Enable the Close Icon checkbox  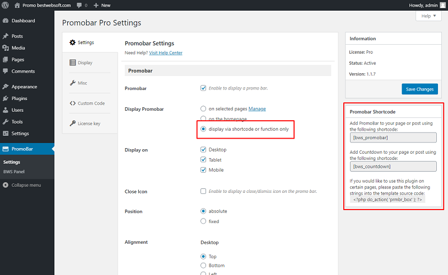click(203, 191)
